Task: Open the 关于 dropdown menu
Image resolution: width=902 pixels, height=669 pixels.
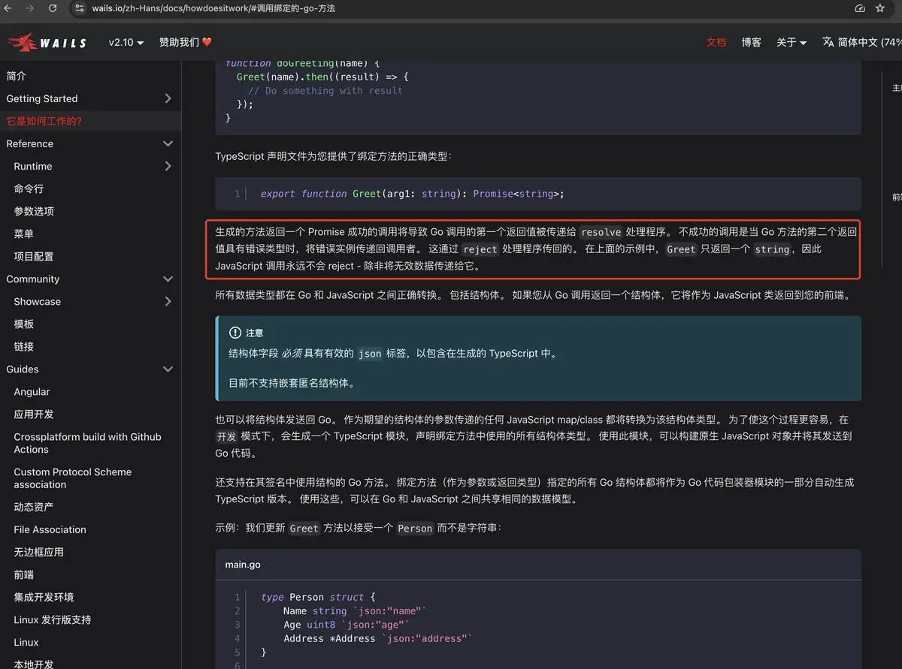Action: 792,42
